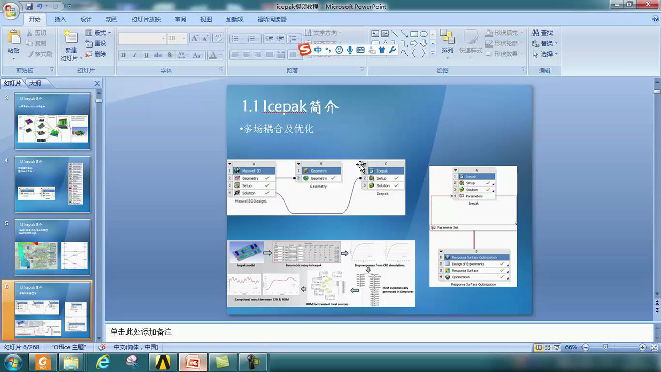This screenshot has height=372, width=661.
Task: Toggle italic formatting
Action: coord(135,55)
